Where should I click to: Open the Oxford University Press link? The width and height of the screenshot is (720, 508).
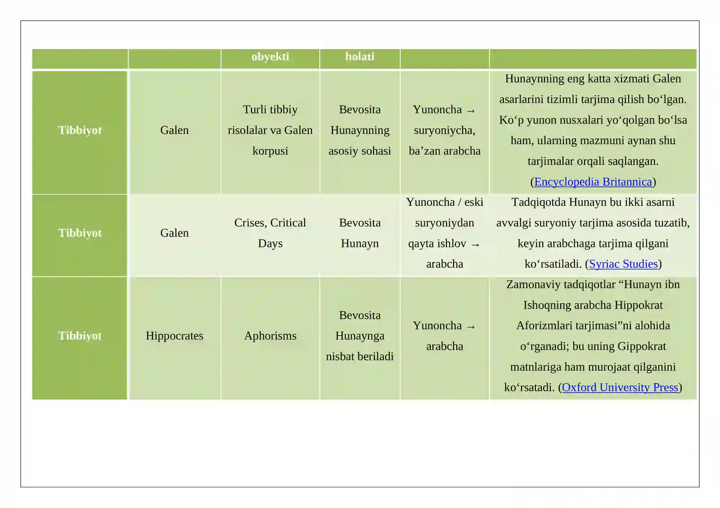coord(620,388)
